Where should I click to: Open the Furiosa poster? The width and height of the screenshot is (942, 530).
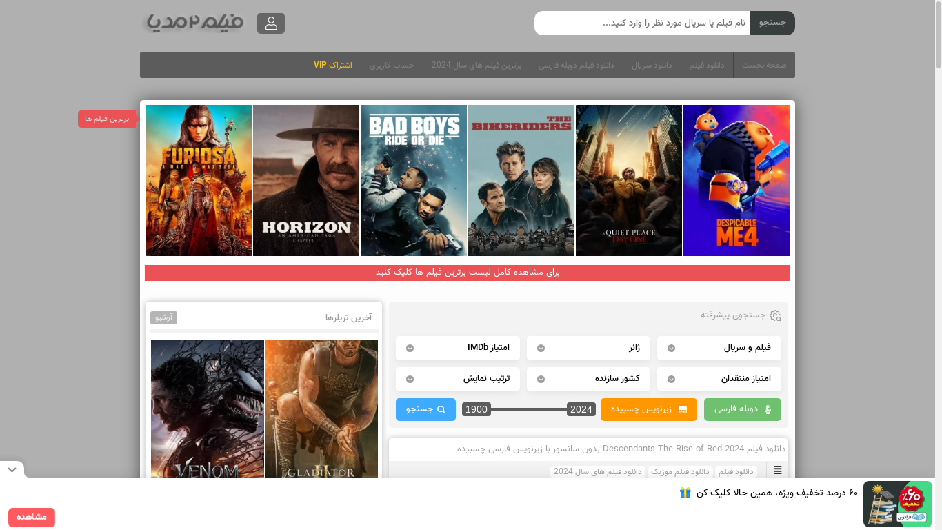[x=199, y=180]
